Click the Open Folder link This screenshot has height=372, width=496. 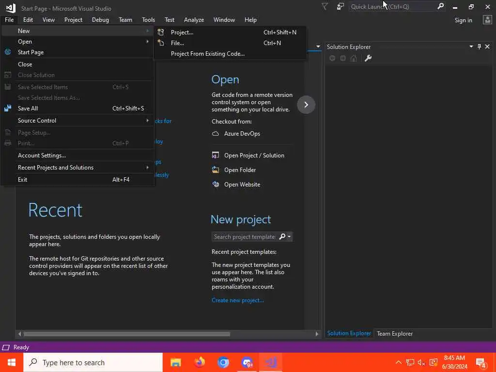(x=240, y=170)
